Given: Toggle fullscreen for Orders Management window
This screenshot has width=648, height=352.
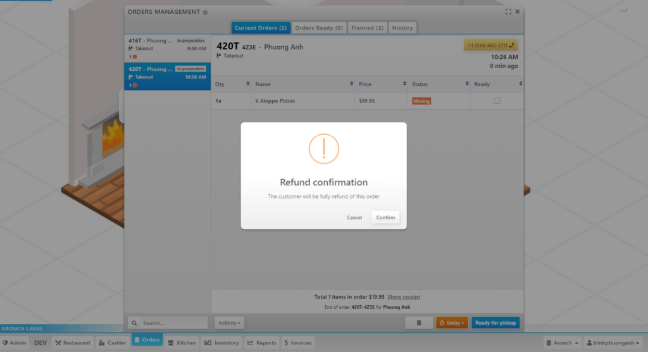Looking at the screenshot, I should (x=508, y=12).
